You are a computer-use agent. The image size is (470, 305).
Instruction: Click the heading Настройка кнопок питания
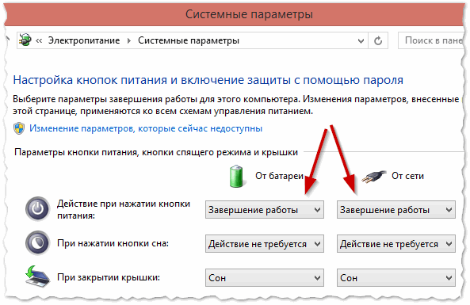[x=208, y=80]
